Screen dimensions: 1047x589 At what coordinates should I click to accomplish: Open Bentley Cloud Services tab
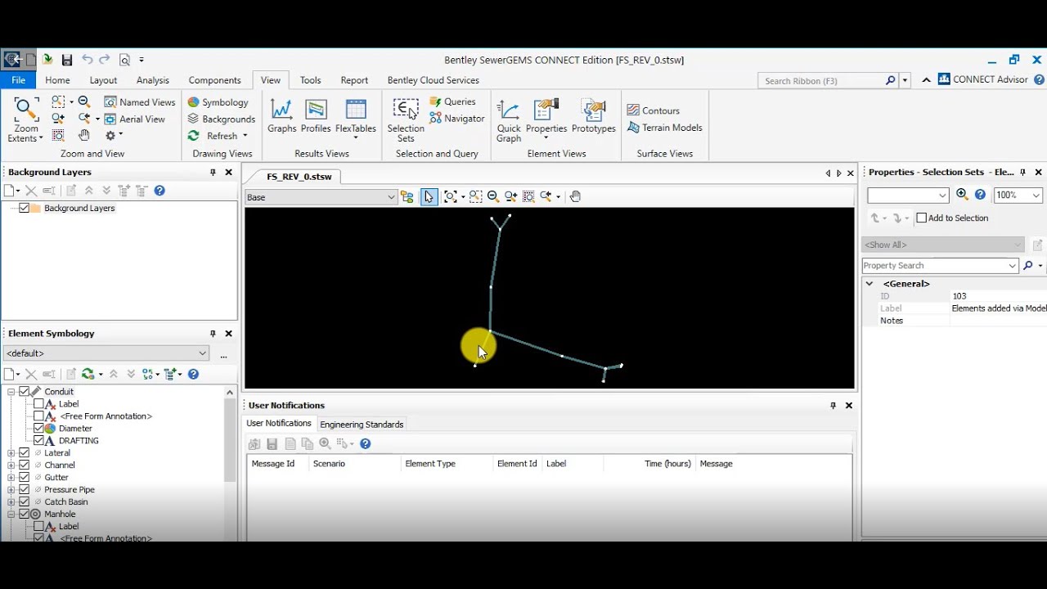tap(433, 80)
